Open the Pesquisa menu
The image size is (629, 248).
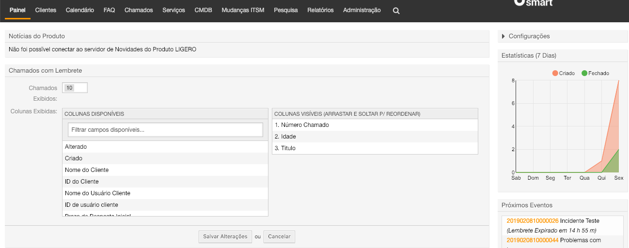tap(286, 10)
